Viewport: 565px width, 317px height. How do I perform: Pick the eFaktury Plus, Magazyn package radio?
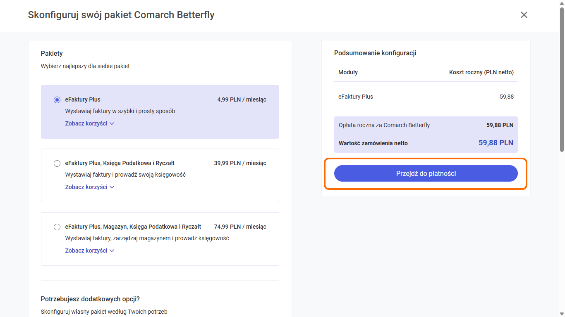(57, 227)
